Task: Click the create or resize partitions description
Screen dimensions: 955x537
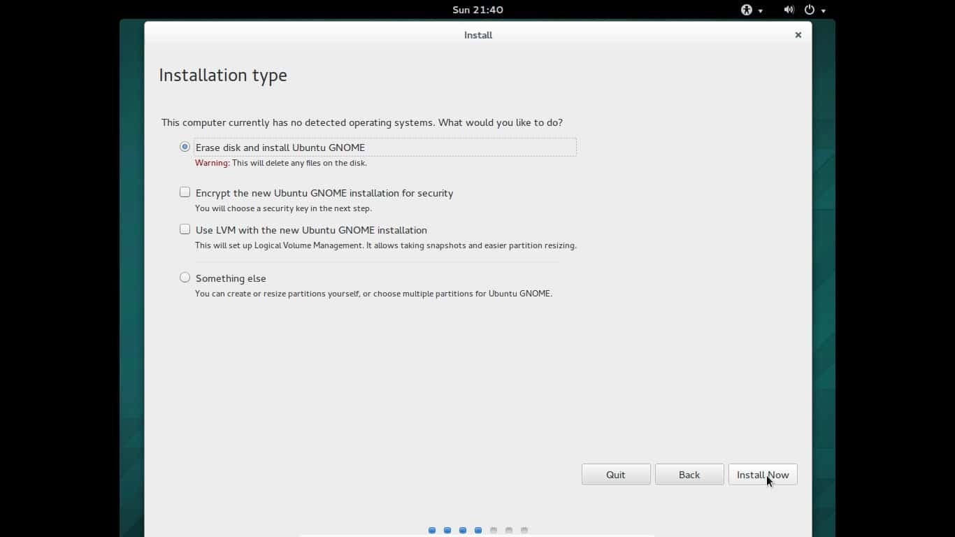Action: click(373, 294)
